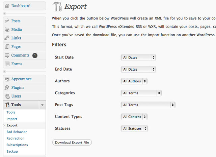Click the Appearance layout icon
This screenshot has height=157, width=216.
click(7, 79)
